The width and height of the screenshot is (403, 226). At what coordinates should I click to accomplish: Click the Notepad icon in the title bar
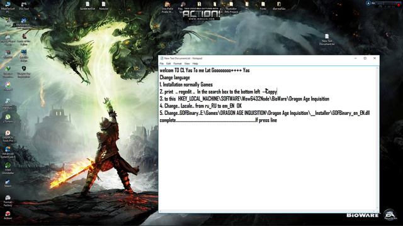click(162, 58)
